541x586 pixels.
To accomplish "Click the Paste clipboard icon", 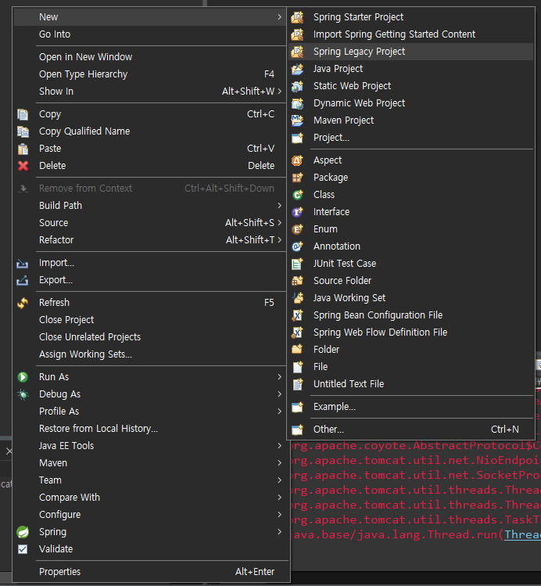I will pos(23,149).
